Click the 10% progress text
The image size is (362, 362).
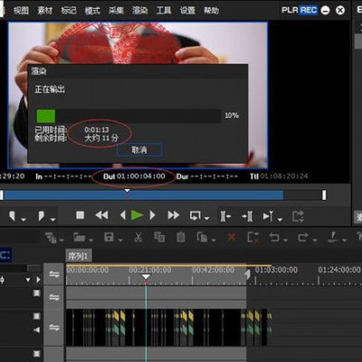coord(232,115)
